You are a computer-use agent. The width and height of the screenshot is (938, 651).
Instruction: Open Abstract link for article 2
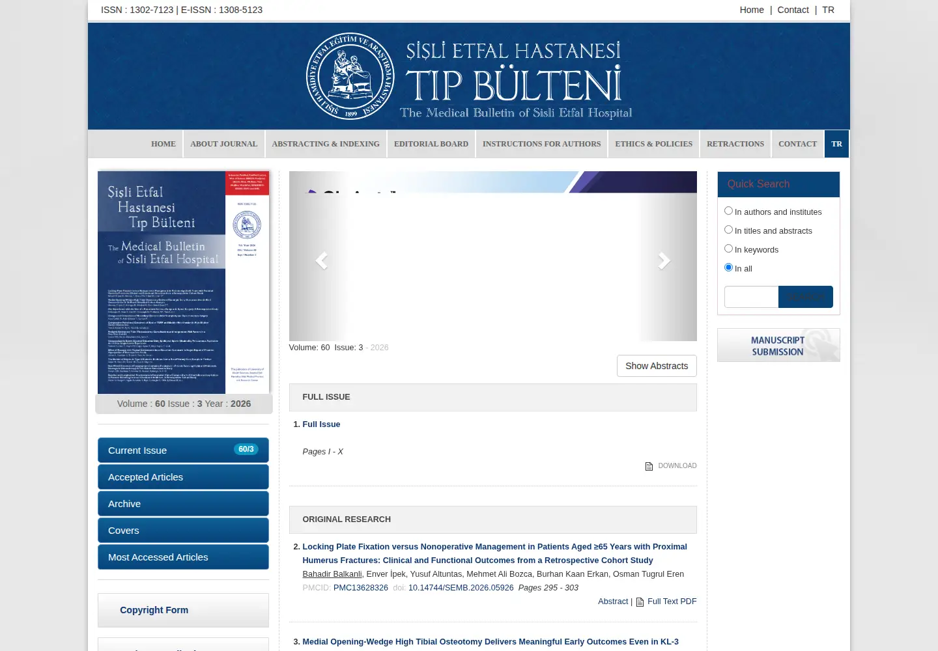613,602
